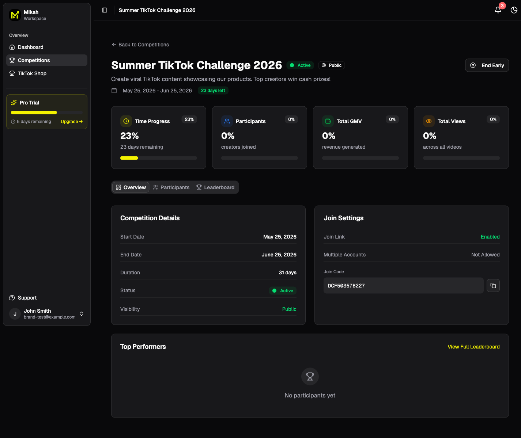Image resolution: width=521 pixels, height=438 pixels.
Task: Click the End Early button
Action: click(487, 65)
